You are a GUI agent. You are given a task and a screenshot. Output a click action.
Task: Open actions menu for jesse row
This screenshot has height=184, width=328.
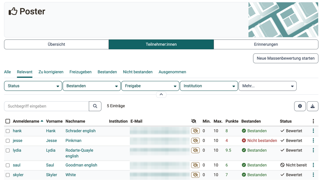pos(313,140)
